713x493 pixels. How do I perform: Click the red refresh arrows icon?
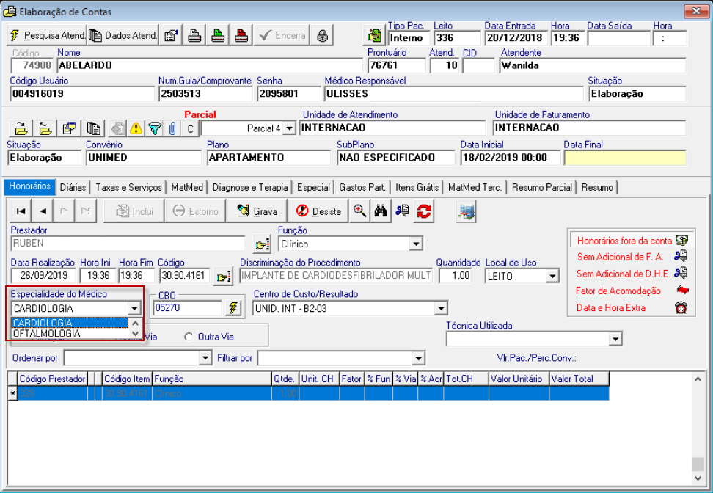coord(424,211)
